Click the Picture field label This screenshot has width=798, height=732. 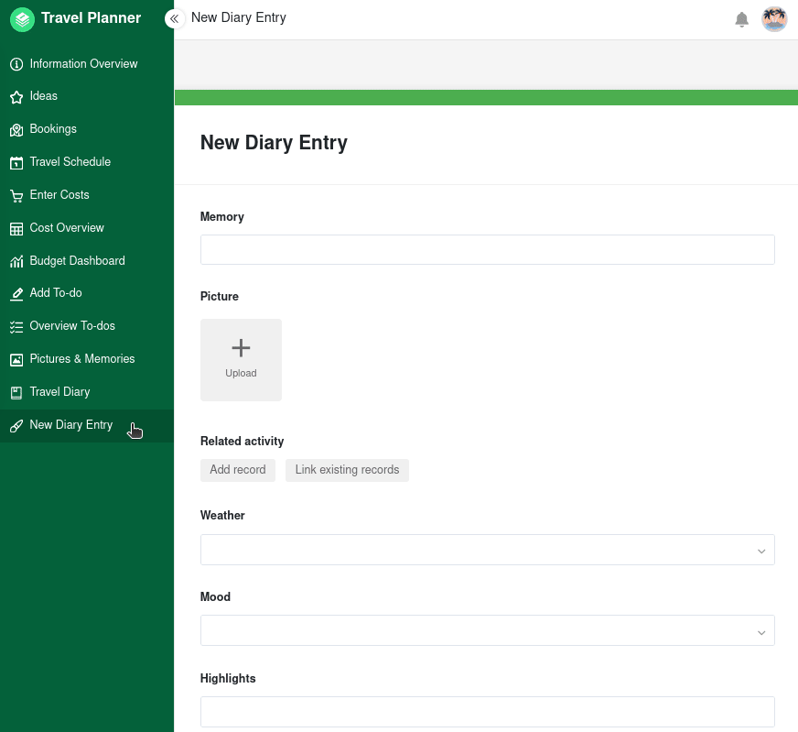point(220,297)
